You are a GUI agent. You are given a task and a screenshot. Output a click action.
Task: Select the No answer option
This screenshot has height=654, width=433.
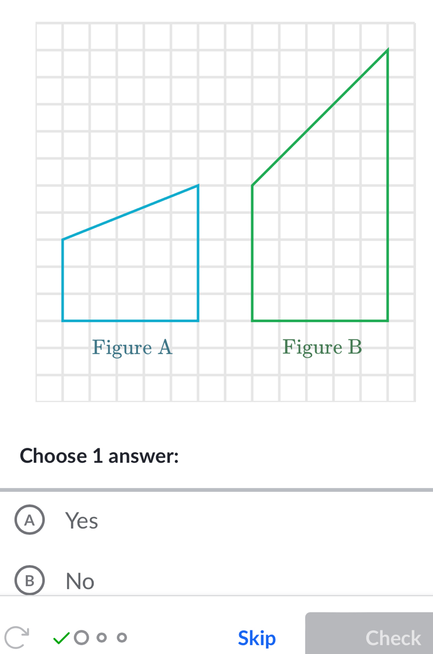[79, 580]
